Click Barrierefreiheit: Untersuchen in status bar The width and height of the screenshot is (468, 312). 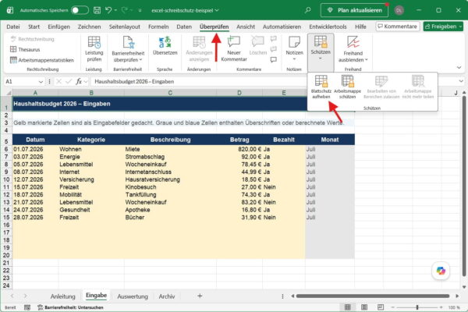[x=70, y=307]
